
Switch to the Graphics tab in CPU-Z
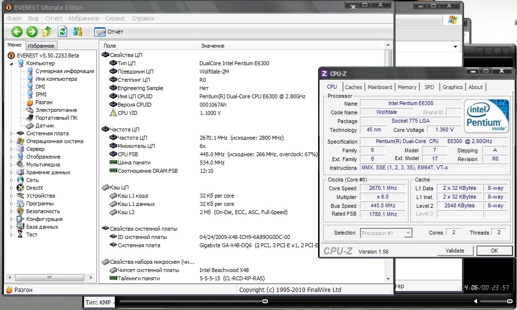pos(452,87)
